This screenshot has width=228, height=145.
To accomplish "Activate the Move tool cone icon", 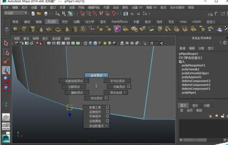I will [x=6, y=70].
